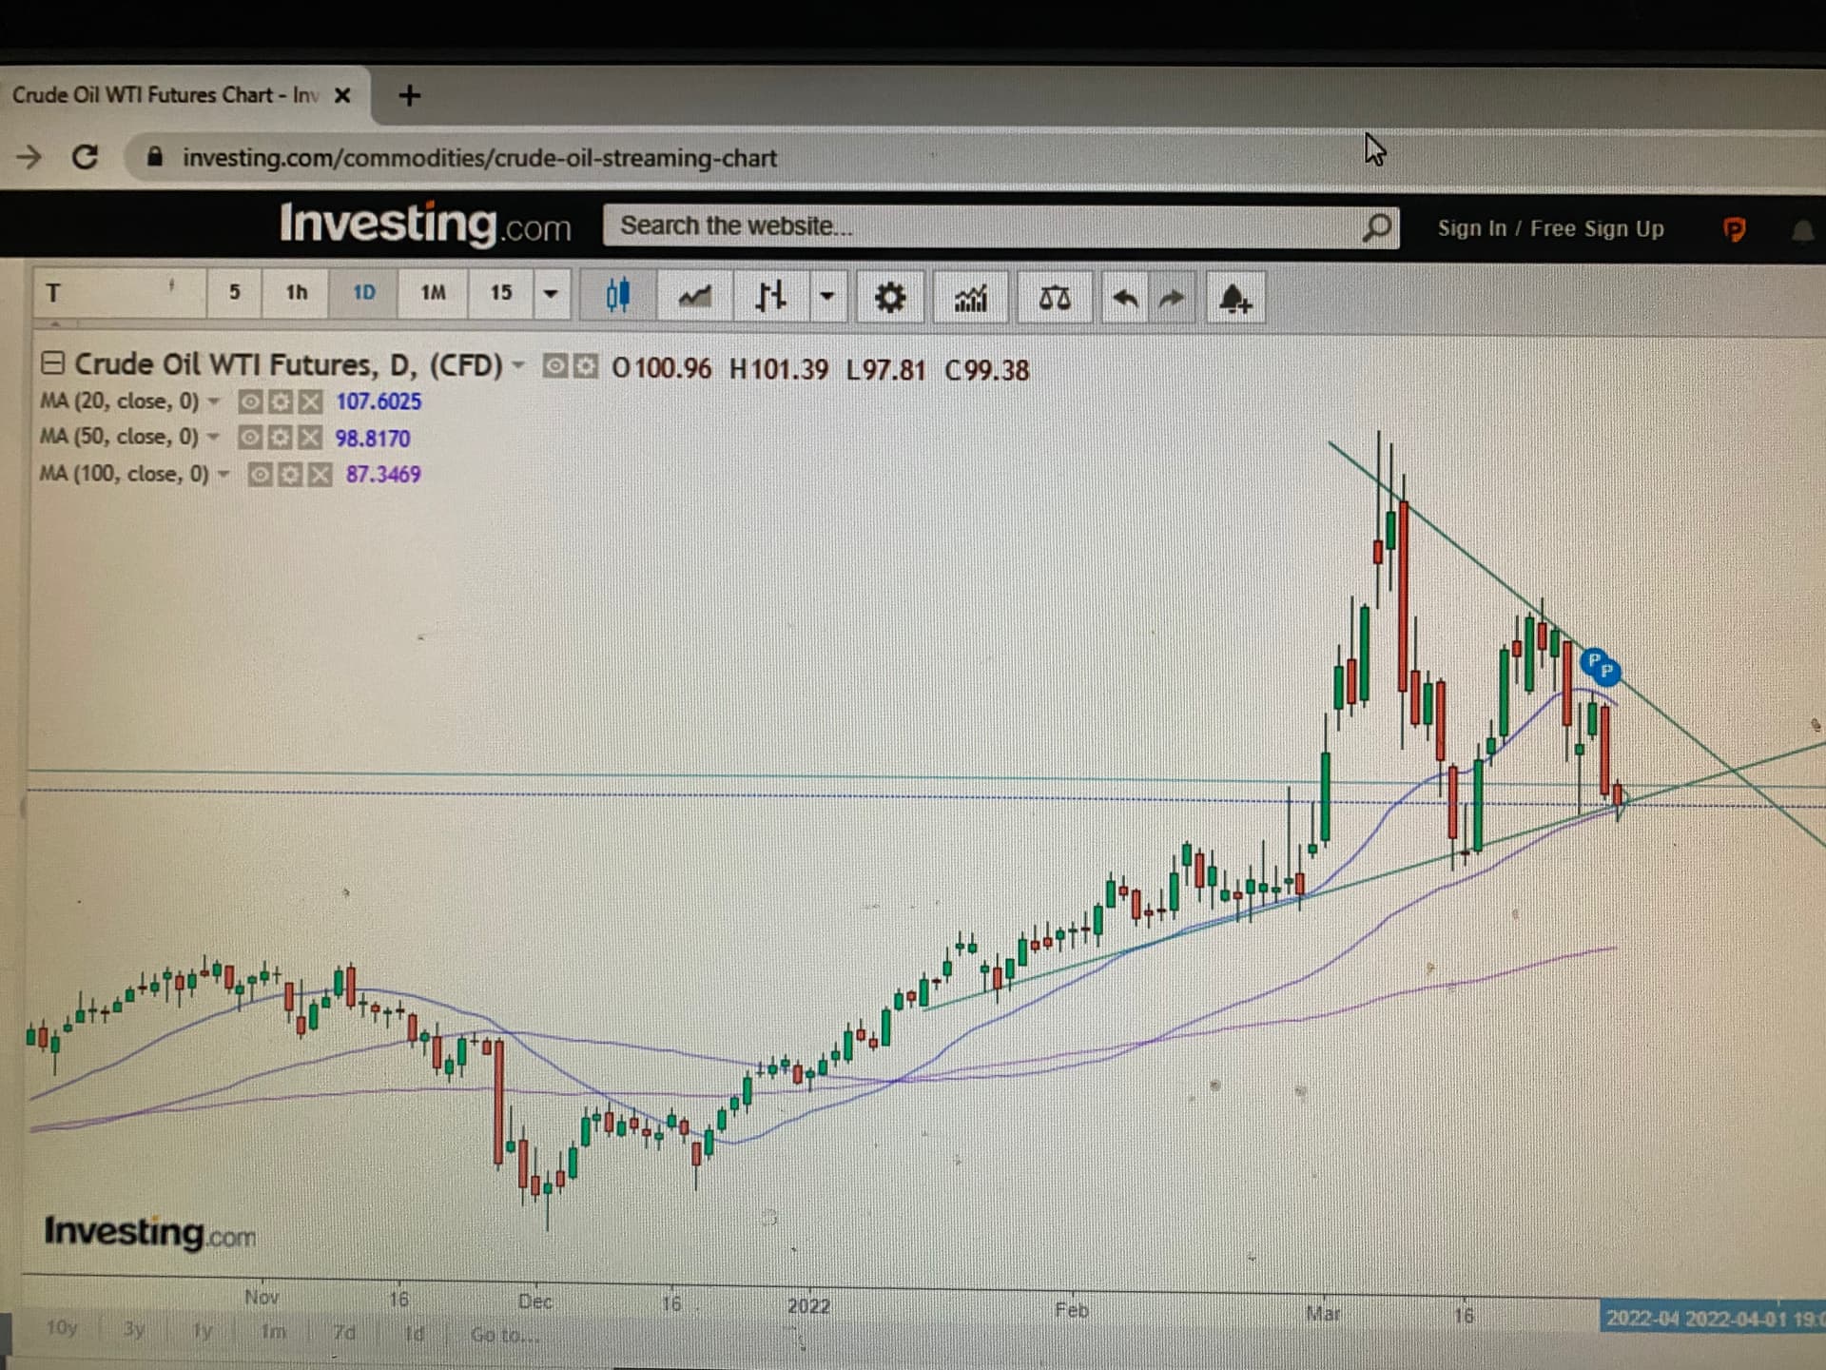Select the 5 minute interval

[234, 292]
